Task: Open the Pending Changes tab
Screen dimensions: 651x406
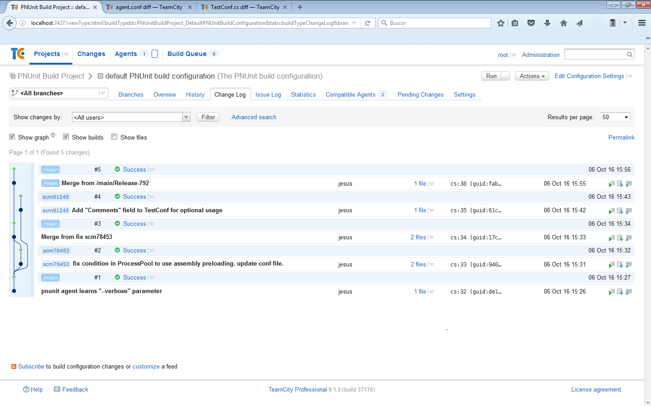Action: pos(420,94)
